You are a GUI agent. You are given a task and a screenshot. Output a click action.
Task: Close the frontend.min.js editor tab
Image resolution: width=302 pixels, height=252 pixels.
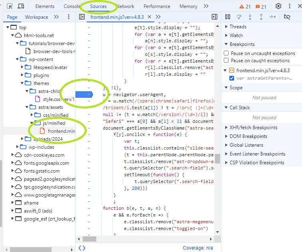coord(149,17)
